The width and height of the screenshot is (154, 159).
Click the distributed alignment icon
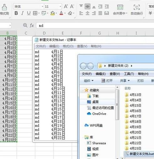point(107,13)
